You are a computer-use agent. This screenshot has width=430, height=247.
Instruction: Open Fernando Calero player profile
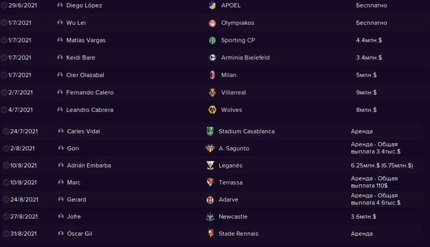tap(90, 92)
